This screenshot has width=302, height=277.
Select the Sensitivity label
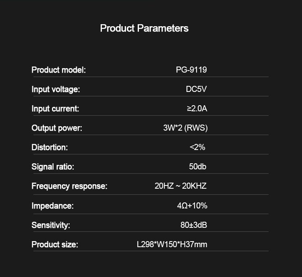click(51, 225)
